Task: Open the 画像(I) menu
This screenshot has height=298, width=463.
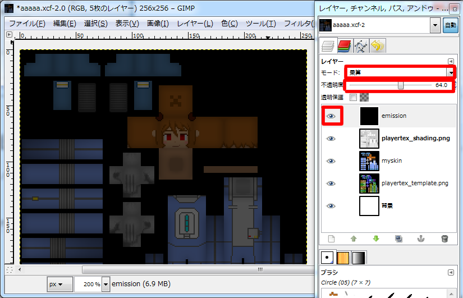Action: click(x=158, y=24)
